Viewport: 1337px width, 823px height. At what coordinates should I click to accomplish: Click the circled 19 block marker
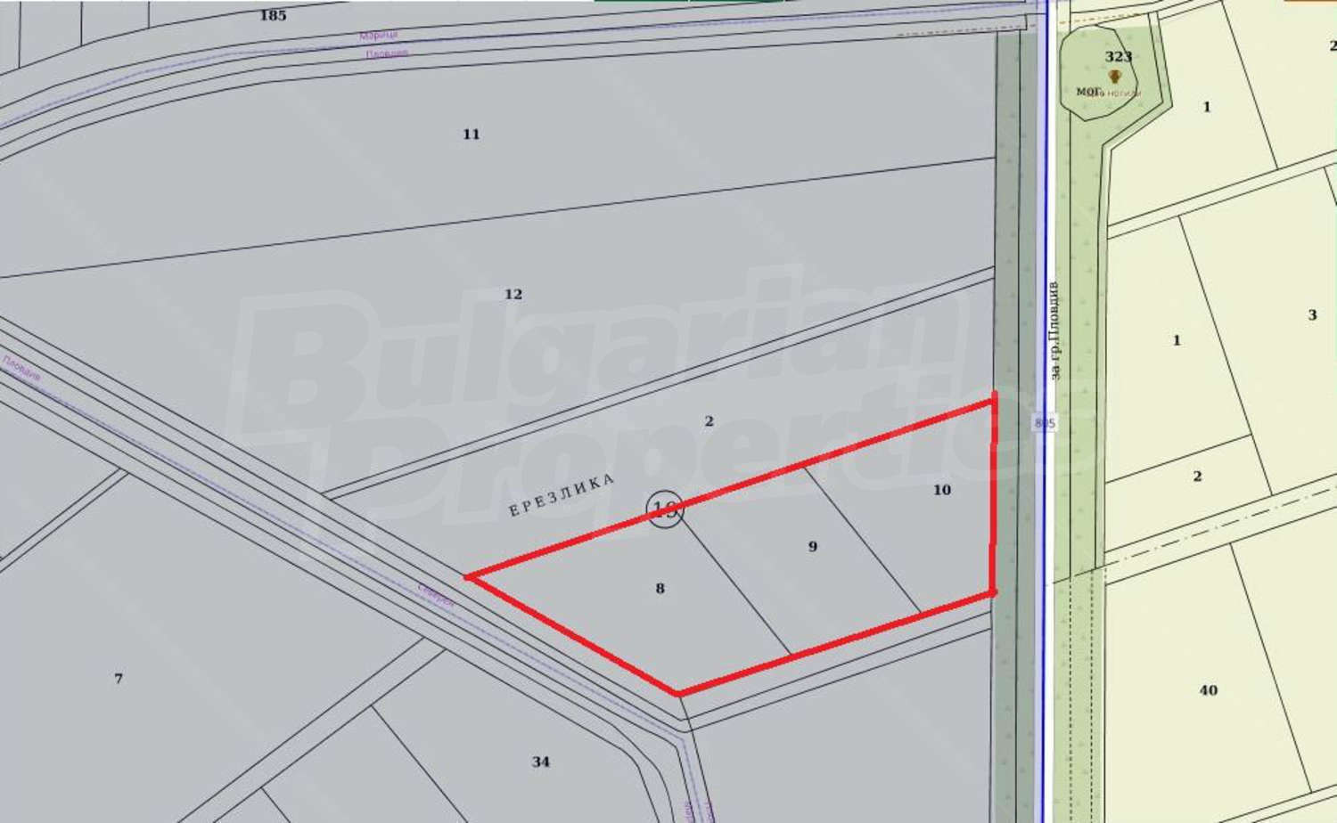[664, 509]
